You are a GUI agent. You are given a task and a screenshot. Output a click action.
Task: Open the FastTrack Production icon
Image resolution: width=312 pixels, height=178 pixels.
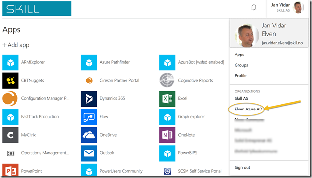(11, 117)
